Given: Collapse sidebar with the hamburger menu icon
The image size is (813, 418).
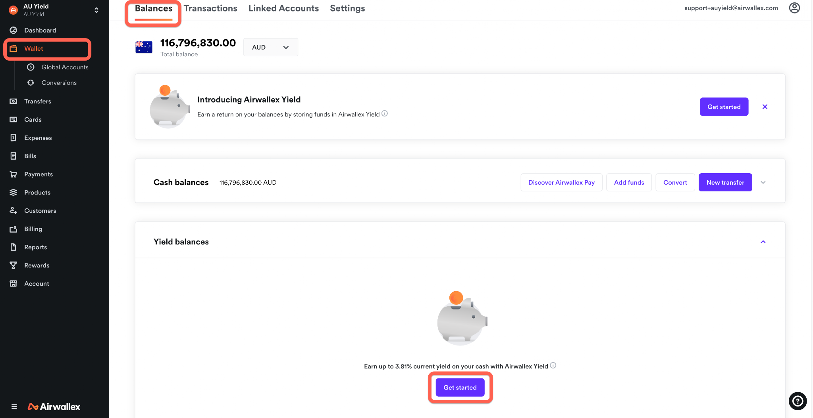Looking at the screenshot, I should click(x=14, y=407).
